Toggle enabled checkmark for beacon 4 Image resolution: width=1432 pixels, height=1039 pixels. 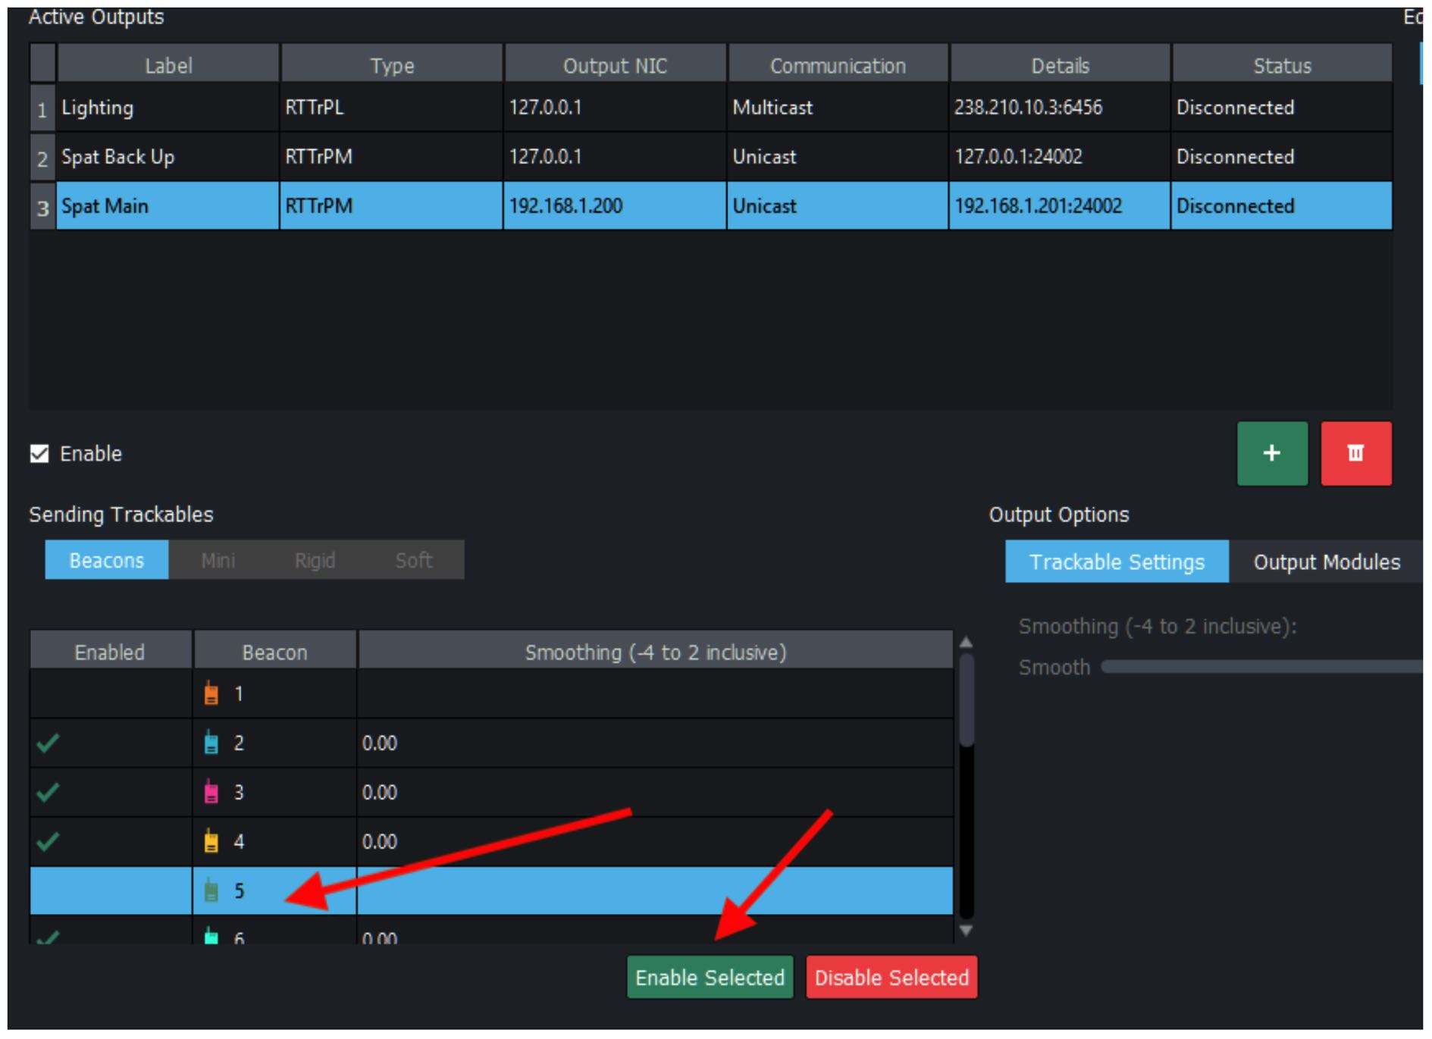(x=48, y=841)
